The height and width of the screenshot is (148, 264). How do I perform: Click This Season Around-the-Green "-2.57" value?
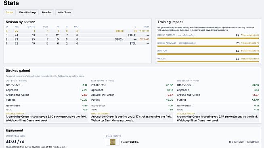click(x=256, y=95)
